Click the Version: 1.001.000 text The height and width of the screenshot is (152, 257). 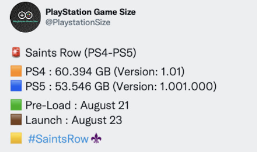[165, 87]
